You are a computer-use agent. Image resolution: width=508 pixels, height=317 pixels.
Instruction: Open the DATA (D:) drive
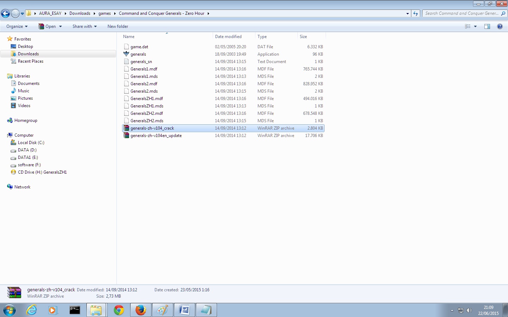(x=27, y=150)
